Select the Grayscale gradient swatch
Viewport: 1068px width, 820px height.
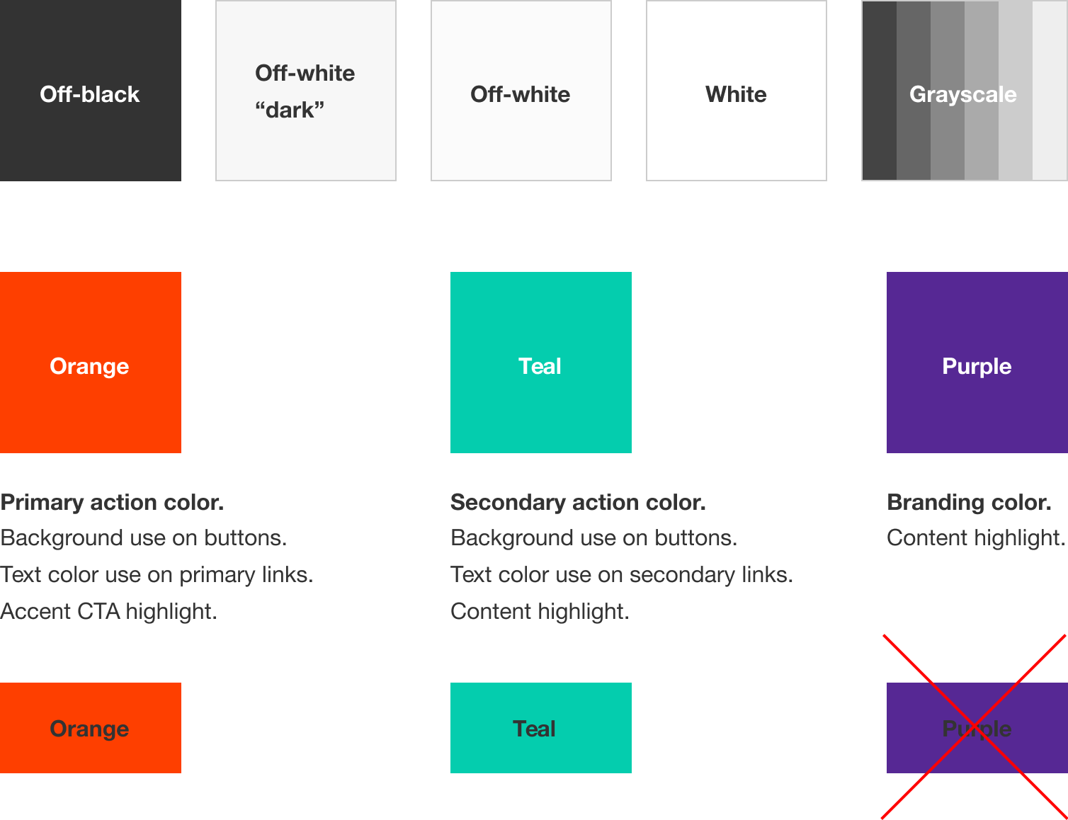click(x=965, y=91)
